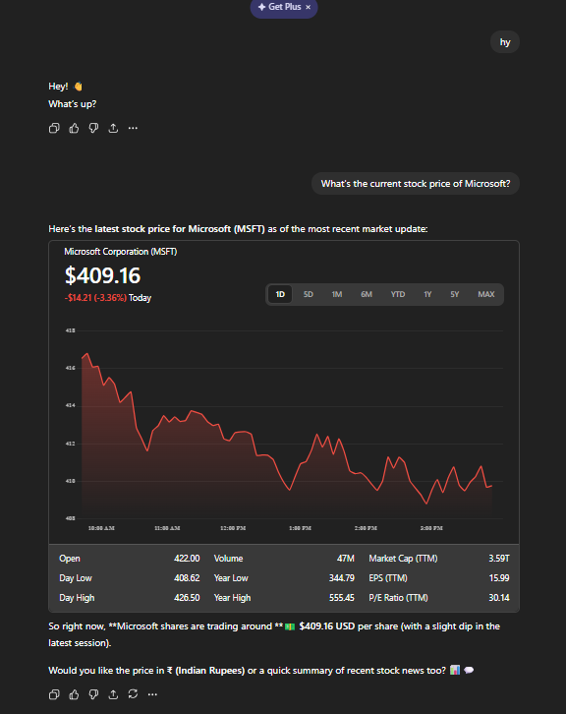The height and width of the screenshot is (714, 566).
Task: Share the Microsoft stock response
Action: 113,694
